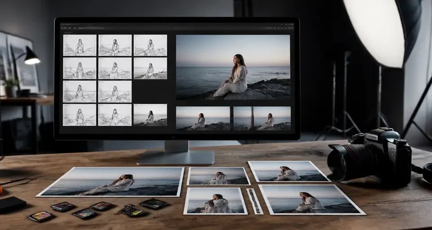Image resolution: width=432 pixels, height=230 pixels.
Task: Select the first sketch thumbnail in the bottom row
Action: click(80, 115)
